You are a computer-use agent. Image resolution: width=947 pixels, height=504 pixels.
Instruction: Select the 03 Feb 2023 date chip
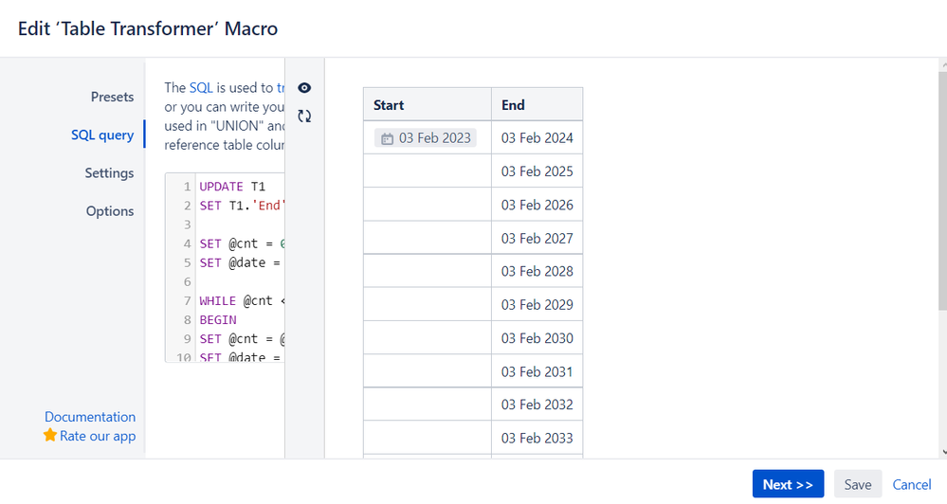pos(426,138)
